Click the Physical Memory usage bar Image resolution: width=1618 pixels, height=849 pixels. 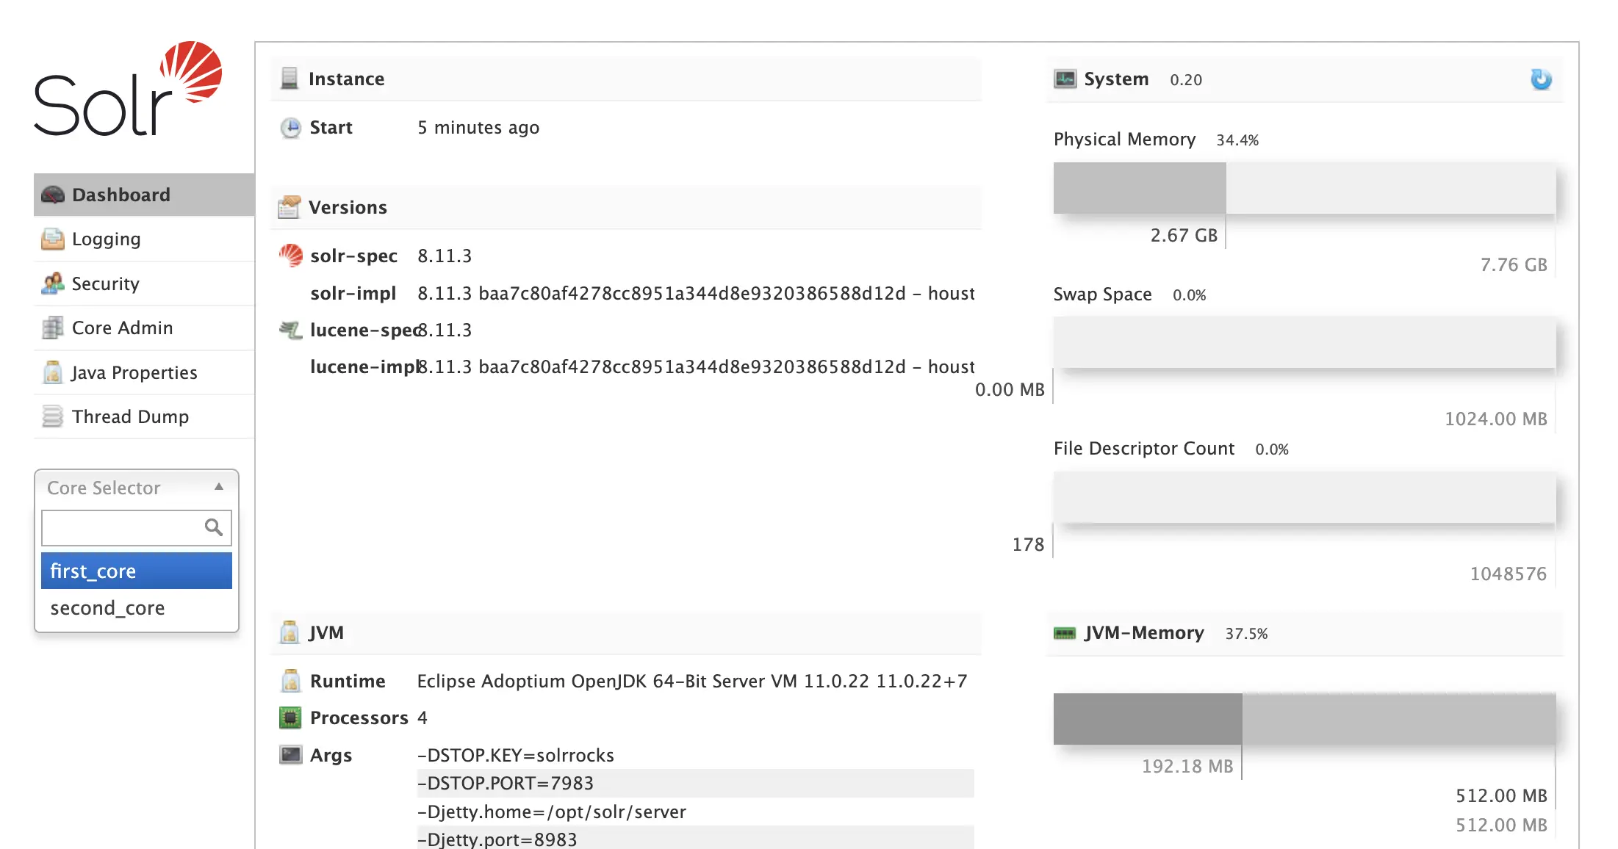pos(1304,188)
